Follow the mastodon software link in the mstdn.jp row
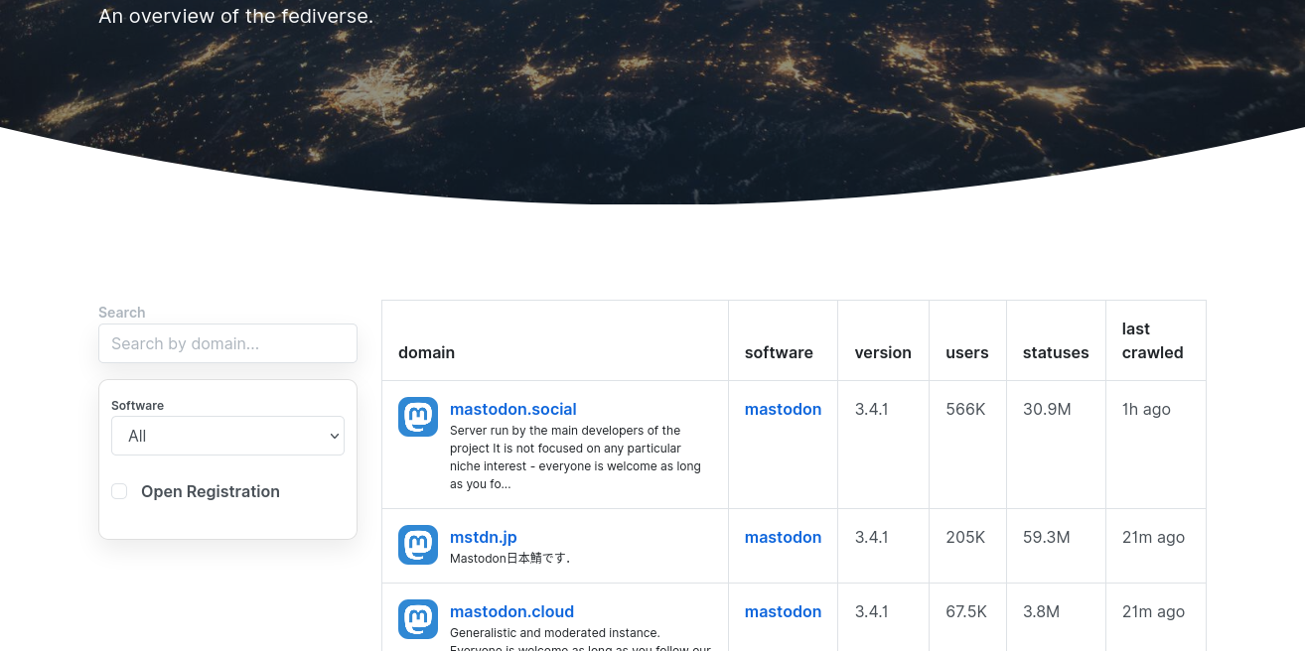1305x651 pixels. pyautogui.click(x=783, y=537)
